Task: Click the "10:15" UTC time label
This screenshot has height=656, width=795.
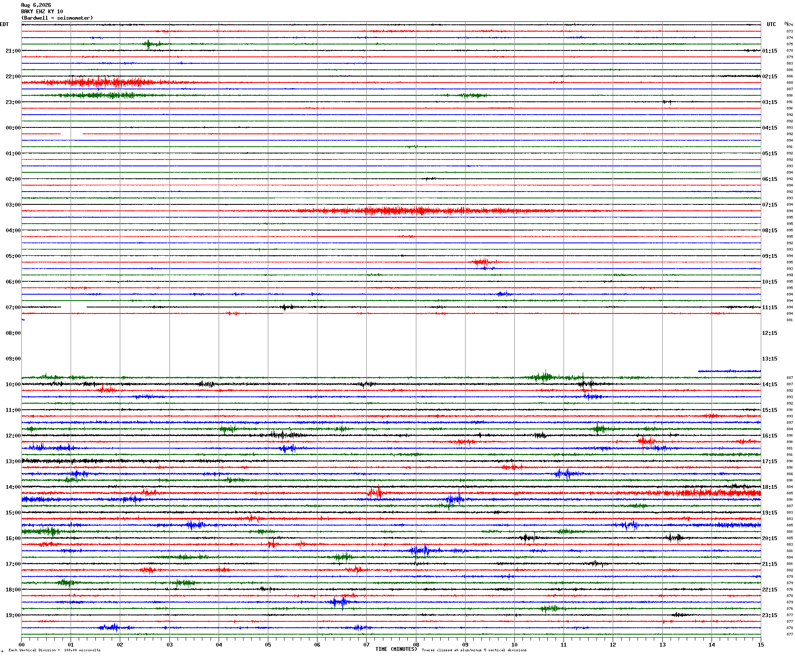Action: pos(770,282)
